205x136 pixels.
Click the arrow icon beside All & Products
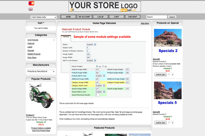tap(54, 40)
